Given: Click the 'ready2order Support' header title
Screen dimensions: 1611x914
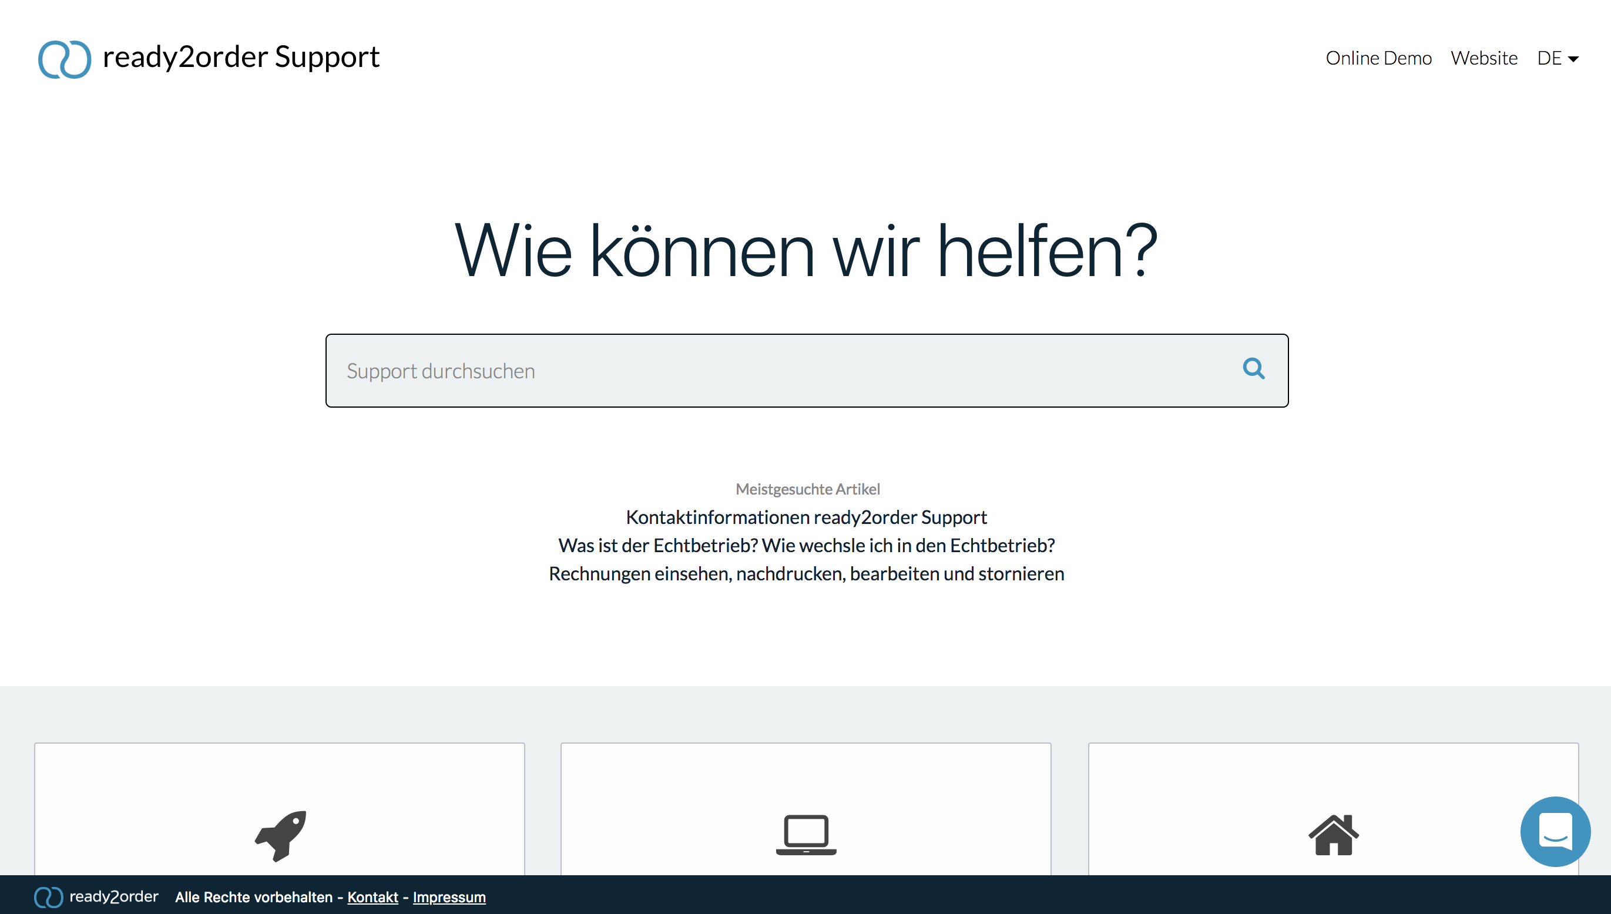Looking at the screenshot, I should tap(241, 56).
